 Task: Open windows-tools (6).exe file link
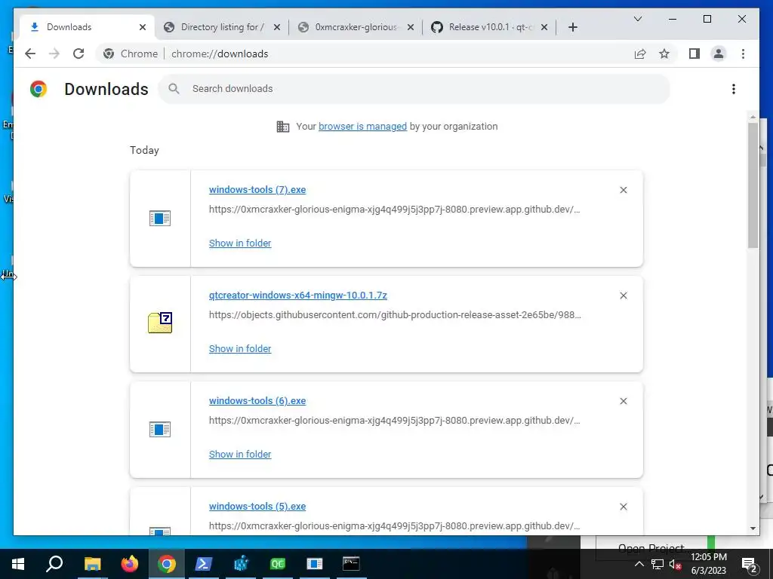[x=257, y=401]
